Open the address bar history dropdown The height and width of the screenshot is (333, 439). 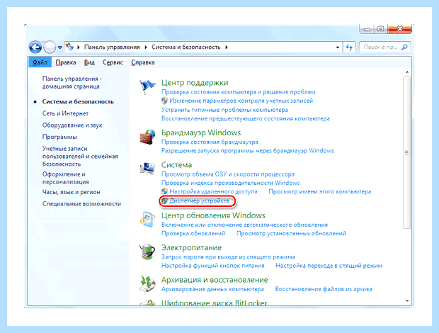coord(337,47)
